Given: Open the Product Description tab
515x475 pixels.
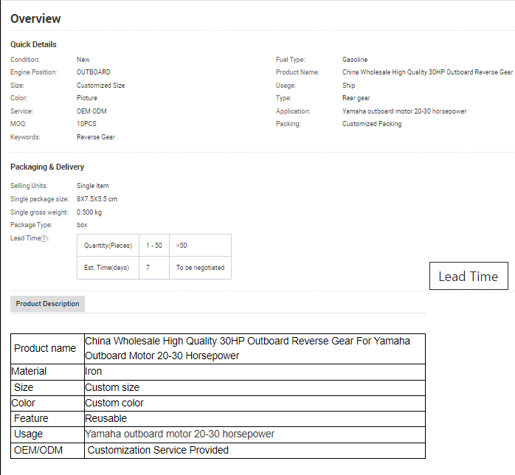Looking at the screenshot, I should 47,304.
